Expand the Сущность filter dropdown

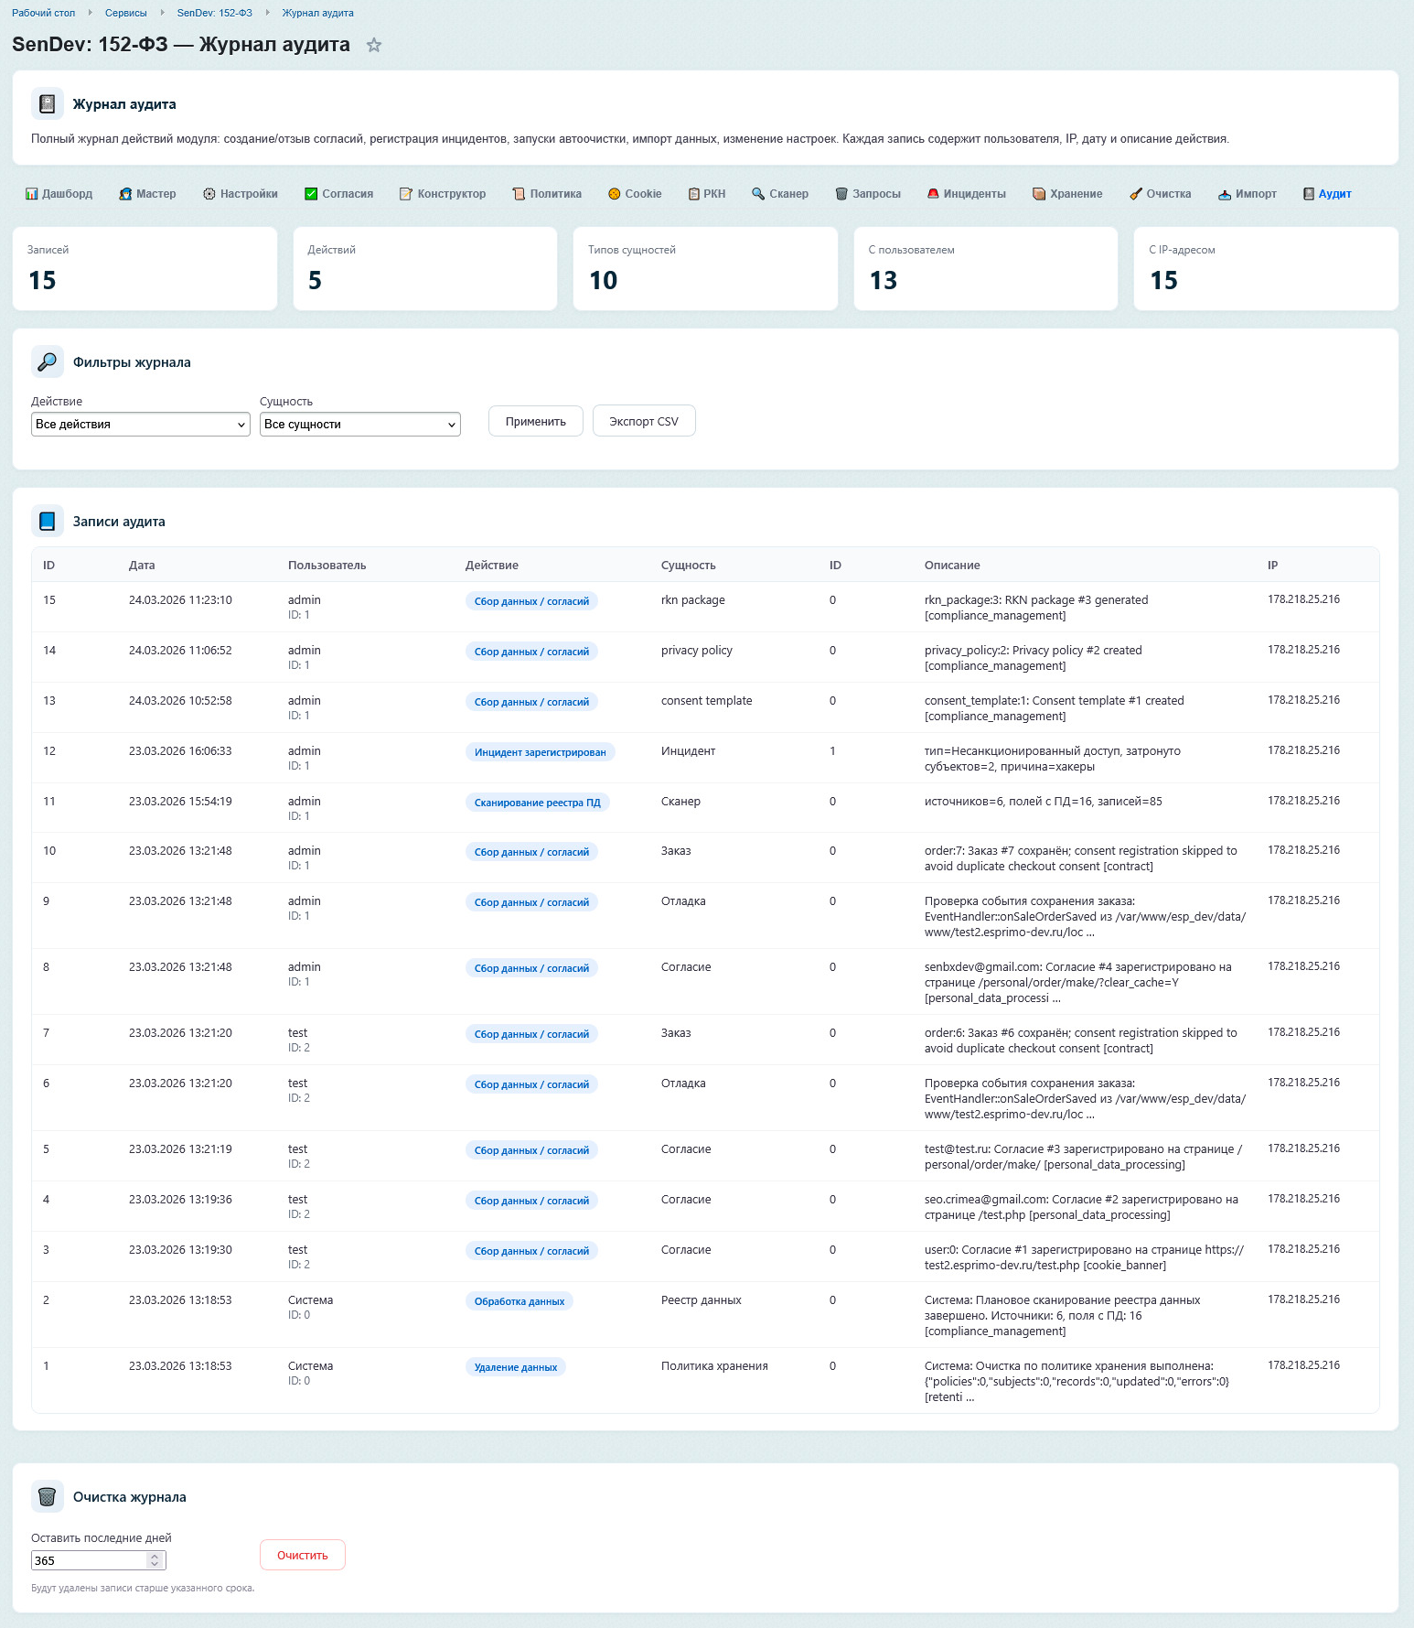(359, 425)
